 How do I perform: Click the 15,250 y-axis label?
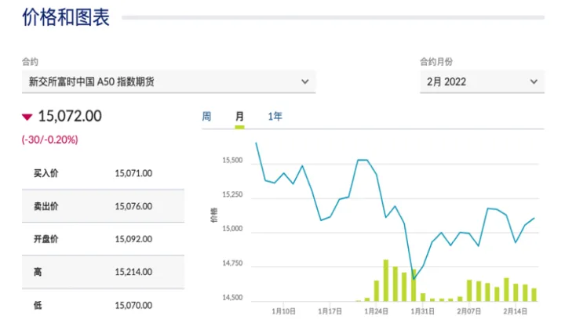(232, 194)
